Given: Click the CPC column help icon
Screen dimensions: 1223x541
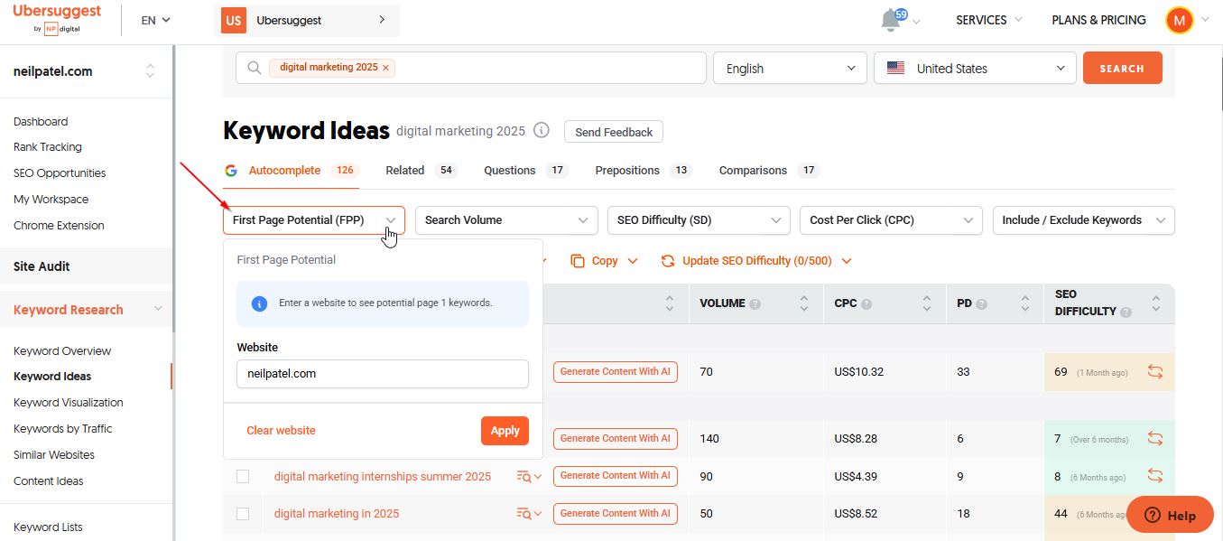Looking at the screenshot, I should 866,304.
